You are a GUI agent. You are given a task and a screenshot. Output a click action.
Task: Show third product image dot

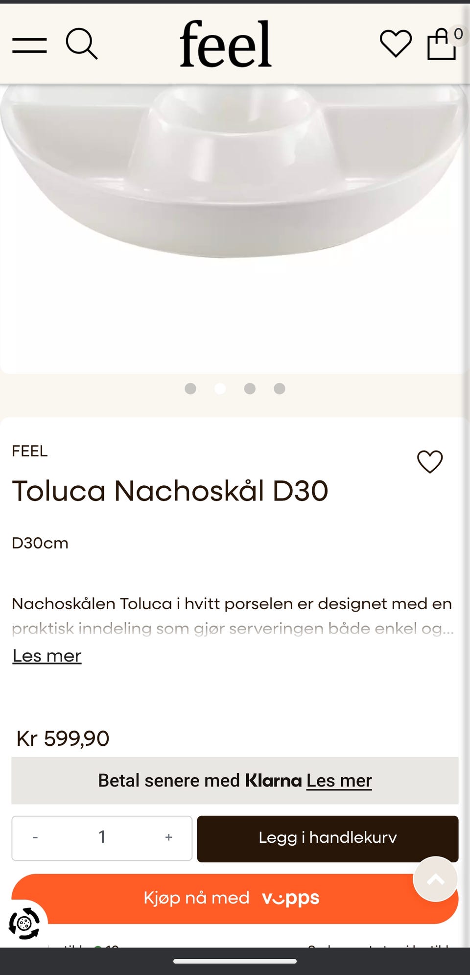tap(250, 388)
